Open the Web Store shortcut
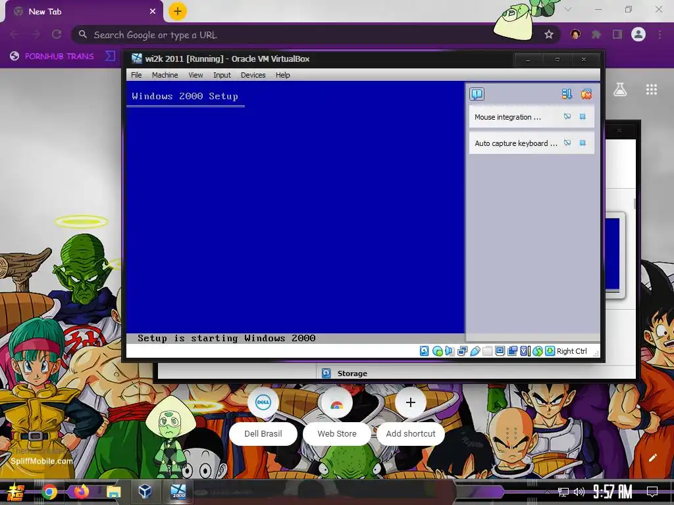674x505 pixels. pyautogui.click(x=336, y=418)
